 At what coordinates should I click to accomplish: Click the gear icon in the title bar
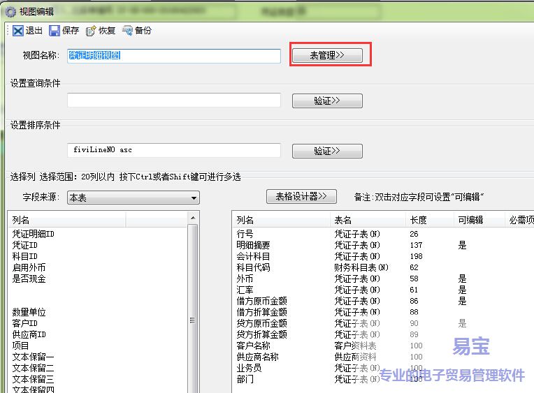(x=10, y=11)
